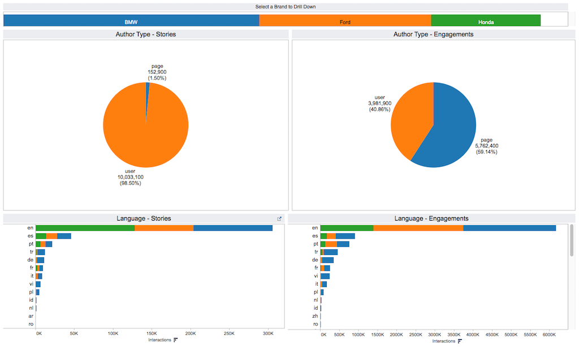Viewport: 579px width, 347px height.
Task: Click sort icon next to Engagements Interactions axis
Action: pyautogui.click(x=460, y=341)
